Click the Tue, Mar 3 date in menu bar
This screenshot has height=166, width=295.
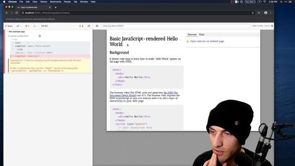point(250,2)
